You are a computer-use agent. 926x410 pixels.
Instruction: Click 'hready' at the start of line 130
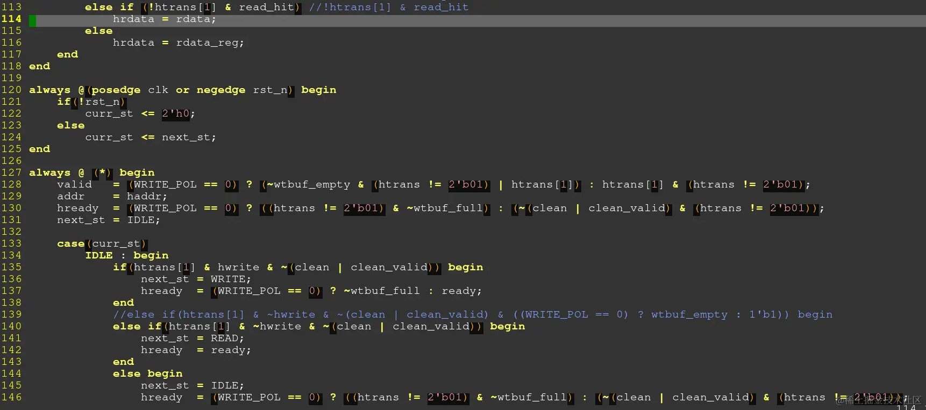point(78,208)
